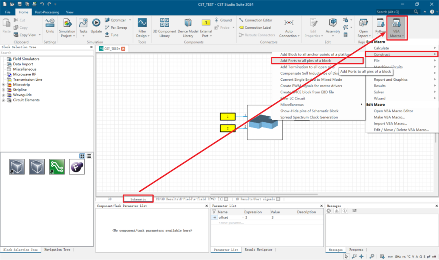
Task: Select the pointer tool in status bar
Action: pos(346,256)
